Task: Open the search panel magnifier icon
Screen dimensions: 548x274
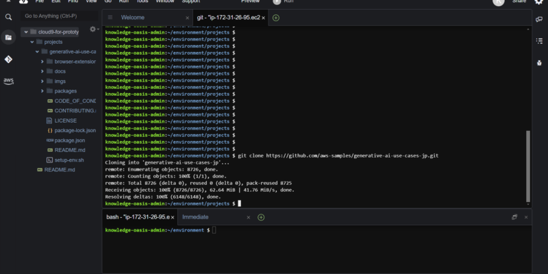Action: pos(8,16)
